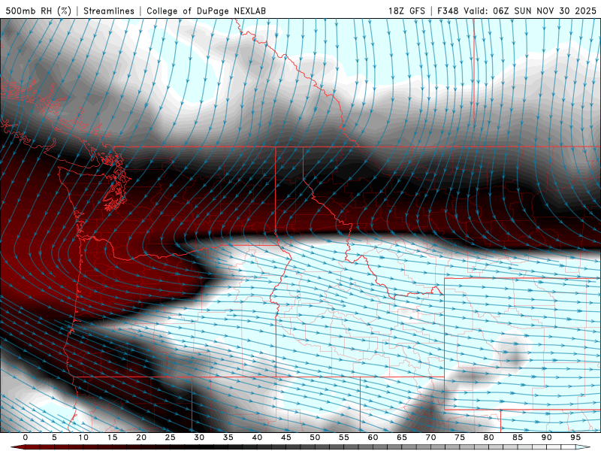Click the '80' label on the color scale
This screenshot has width=601, height=451.
point(488,437)
